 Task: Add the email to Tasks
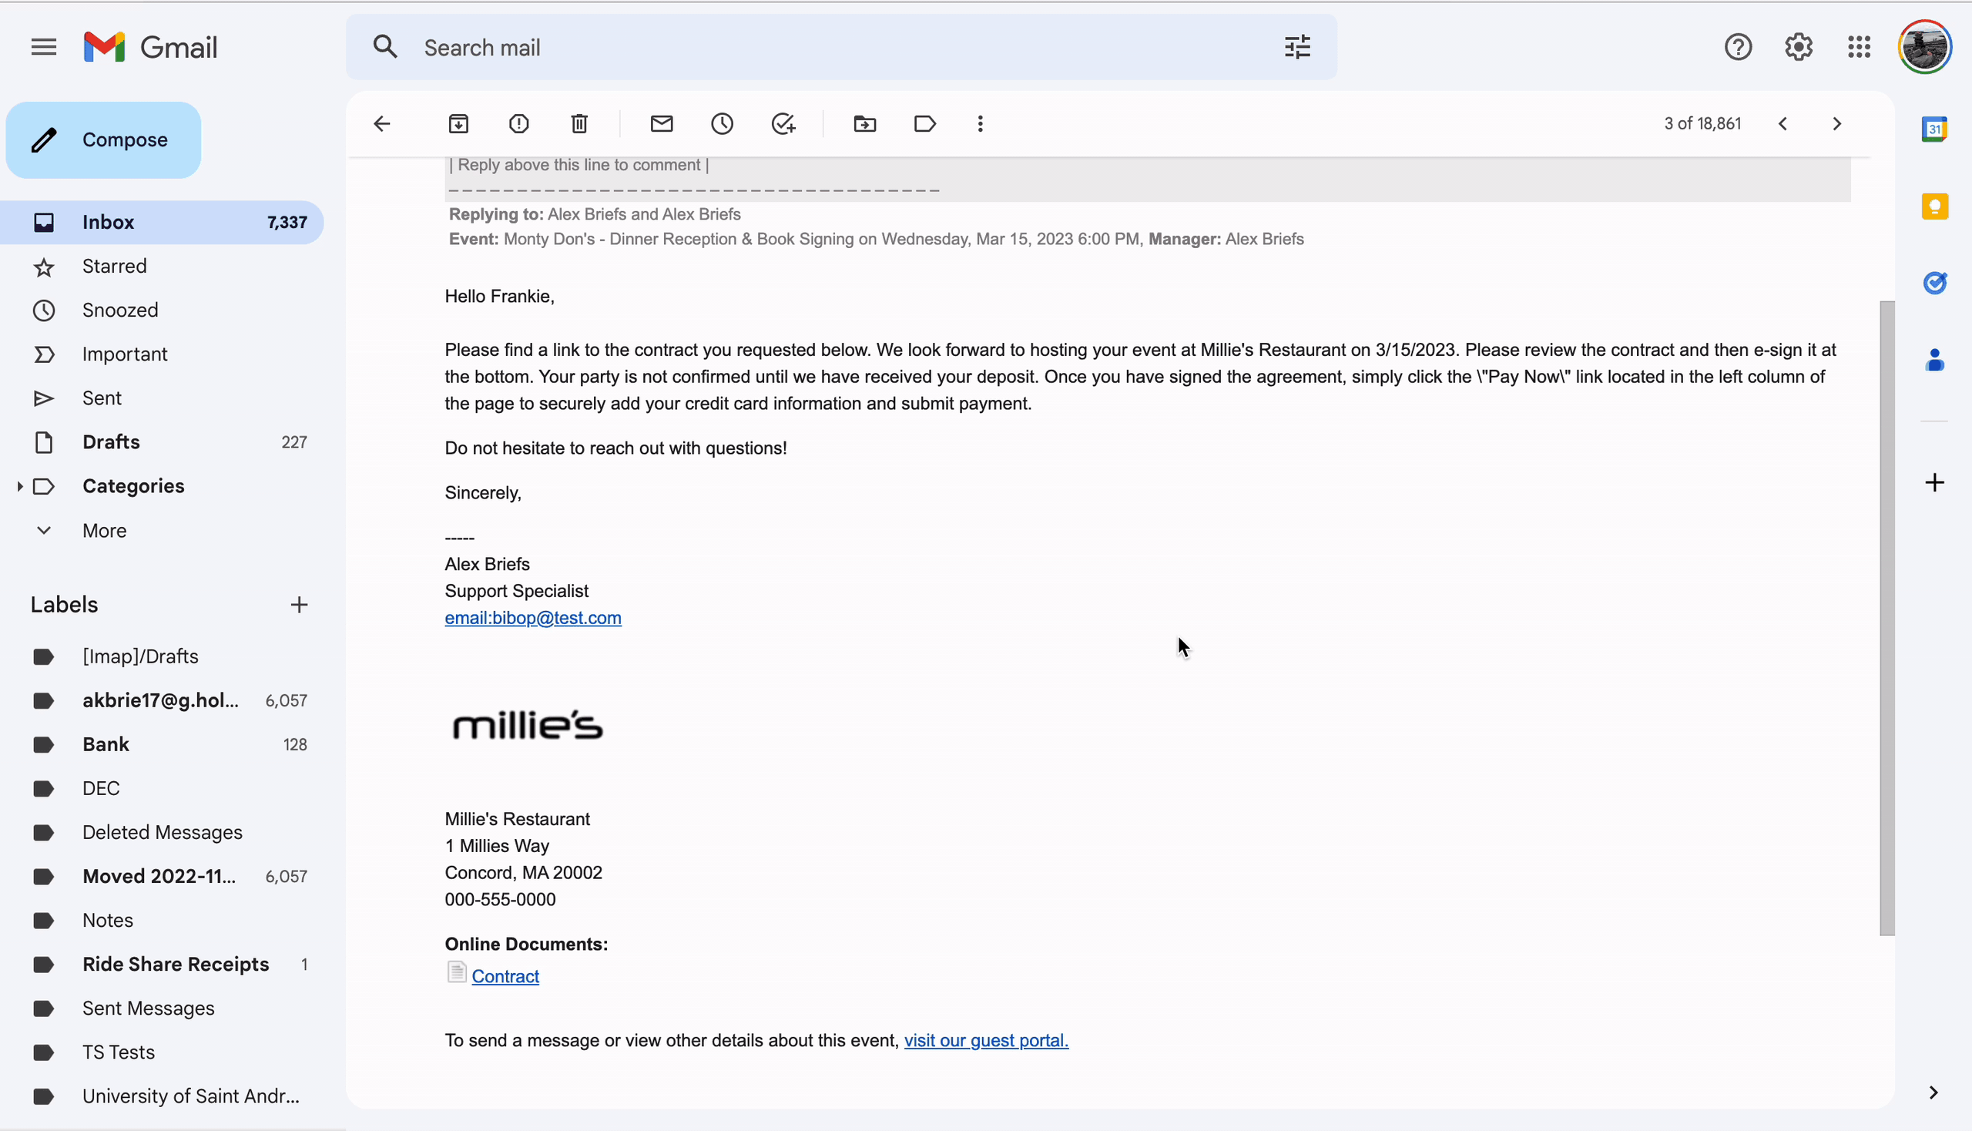(x=783, y=123)
